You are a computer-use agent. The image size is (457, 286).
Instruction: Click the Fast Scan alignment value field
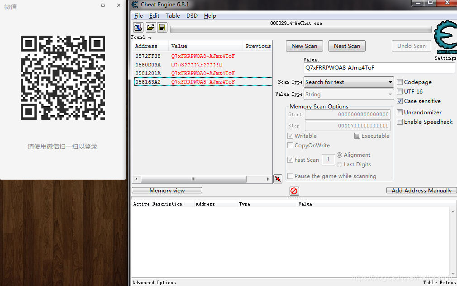pyautogui.click(x=328, y=159)
